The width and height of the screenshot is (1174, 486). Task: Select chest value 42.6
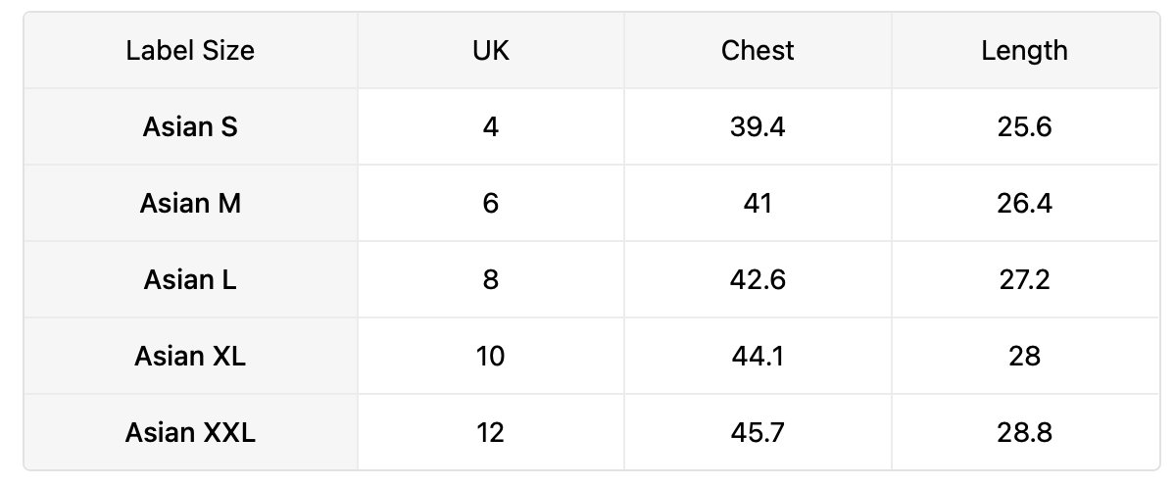tap(758, 280)
